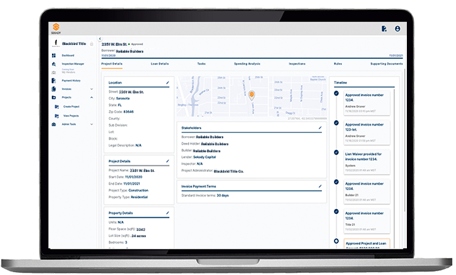Edit the Stakeholders section via pencil icon
The width and height of the screenshot is (456, 275).
click(320, 128)
